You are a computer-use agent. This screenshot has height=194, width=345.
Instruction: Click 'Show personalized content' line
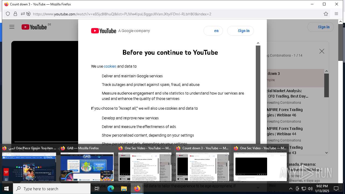[148, 135]
